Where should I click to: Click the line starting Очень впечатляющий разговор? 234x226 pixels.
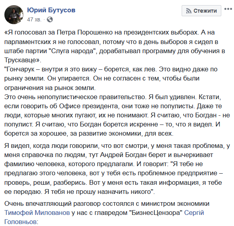[x=107, y=204]
